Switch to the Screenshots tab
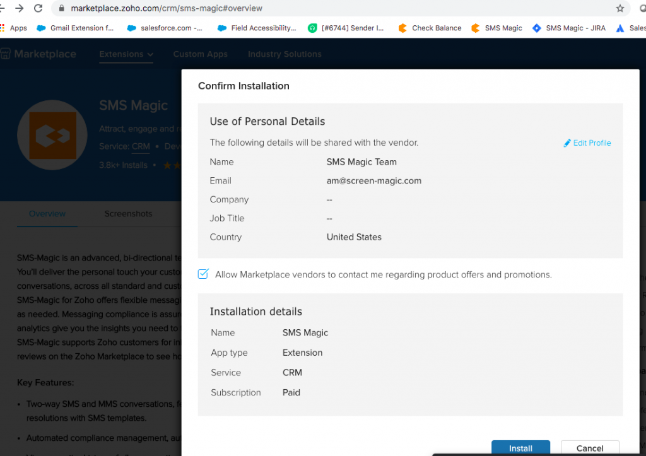This screenshot has height=456, width=646. (128, 214)
